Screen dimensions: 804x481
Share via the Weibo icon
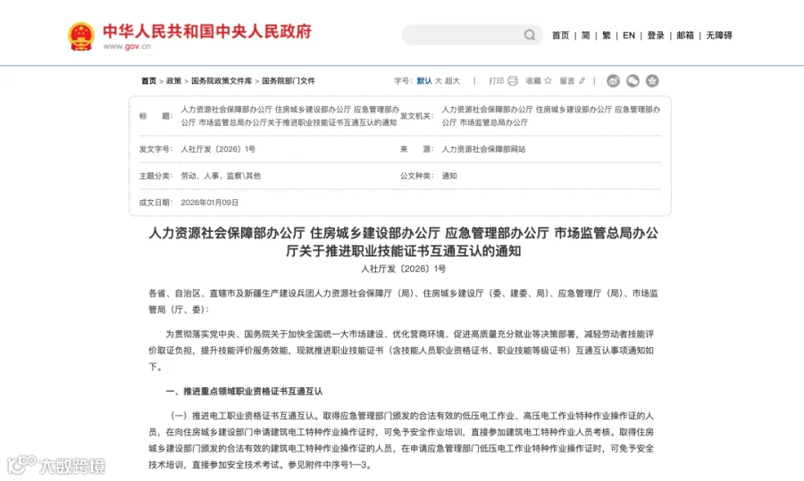pyautogui.click(x=613, y=81)
